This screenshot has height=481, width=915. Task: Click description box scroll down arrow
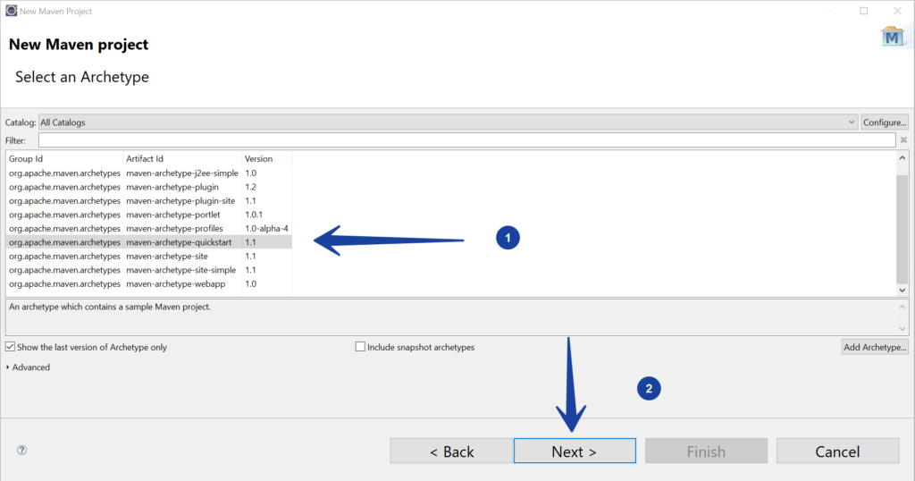[902, 329]
